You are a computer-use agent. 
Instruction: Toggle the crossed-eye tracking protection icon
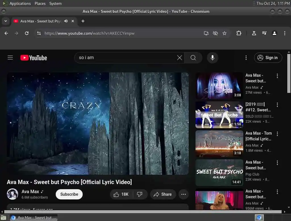click(215, 33)
